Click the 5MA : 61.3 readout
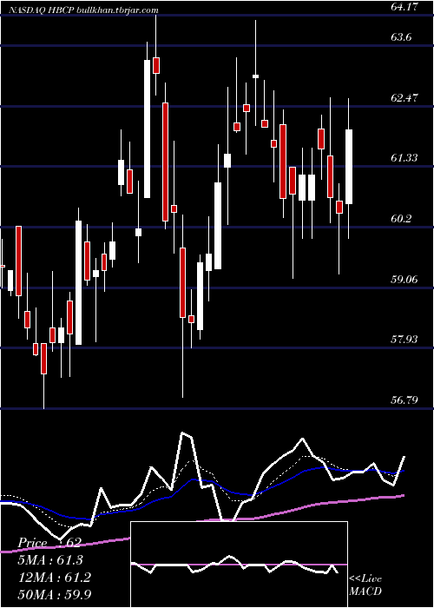The width and height of the screenshot is (434, 608). 50,560
